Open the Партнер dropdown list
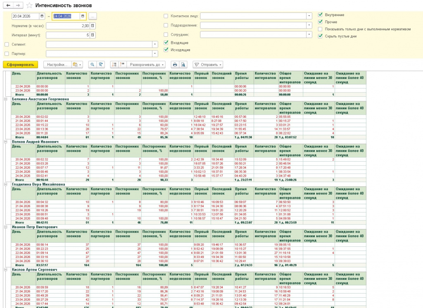The image size is (423, 308). click(x=155, y=54)
